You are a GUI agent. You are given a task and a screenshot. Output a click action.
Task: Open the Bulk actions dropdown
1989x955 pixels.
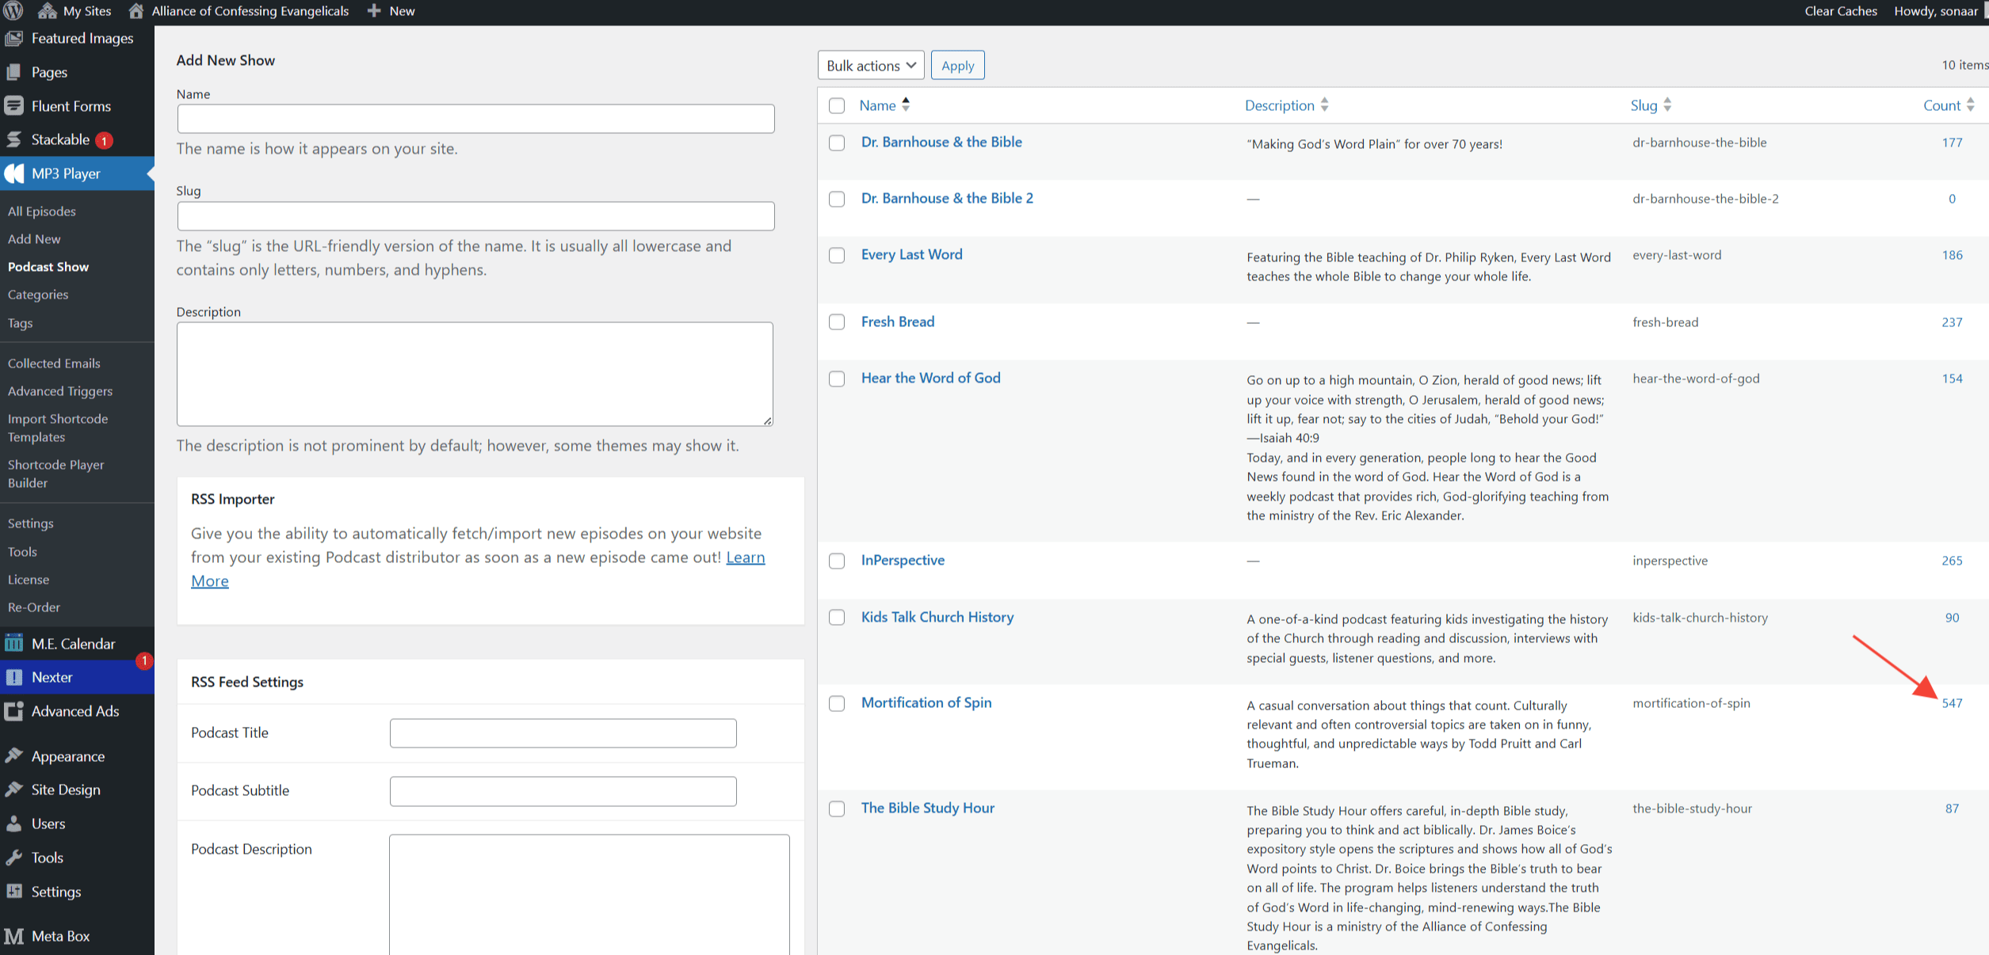(x=871, y=65)
